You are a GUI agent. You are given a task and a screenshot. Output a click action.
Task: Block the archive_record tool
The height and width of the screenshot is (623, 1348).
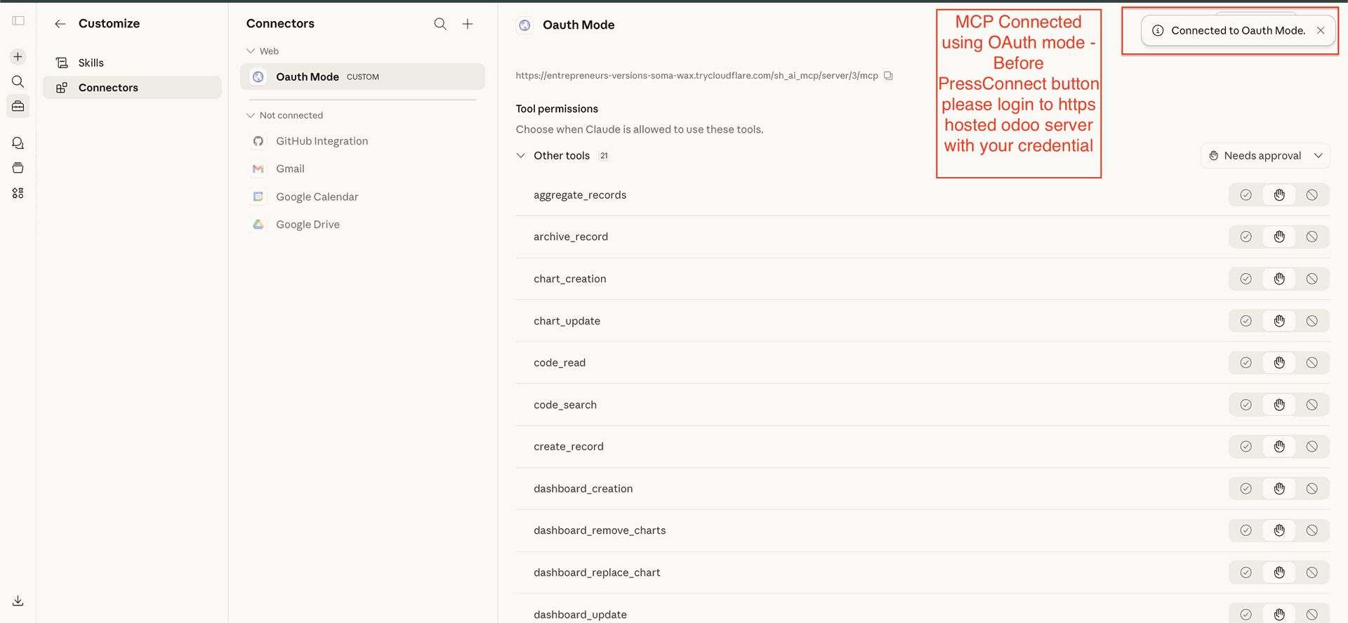coord(1311,237)
